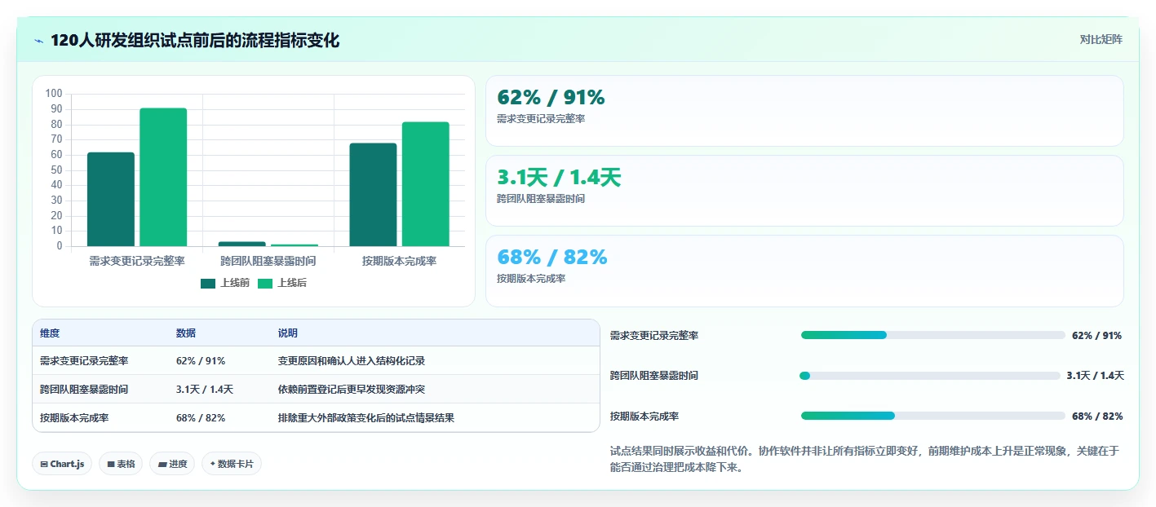Click the 68% / 82% data card value
This screenshot has width=1156, height=507.
coord(552,257)
